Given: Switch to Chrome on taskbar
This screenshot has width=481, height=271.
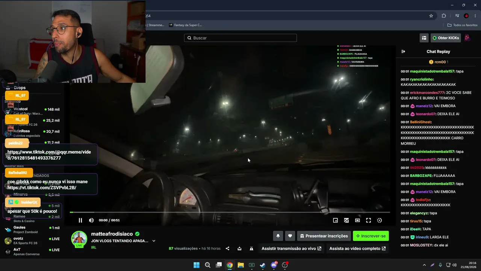Looking at the screenshot, I should click(230, 265).
